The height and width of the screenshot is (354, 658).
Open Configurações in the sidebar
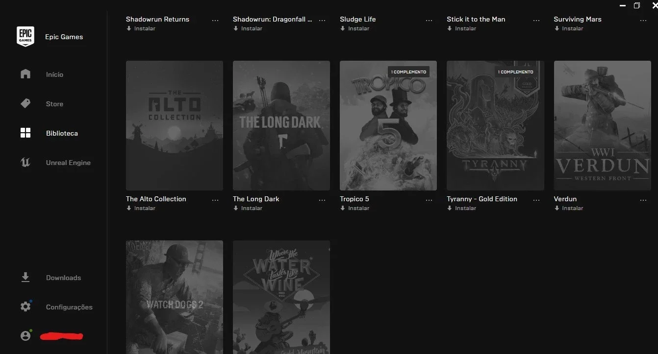click(x=69, y=307)
